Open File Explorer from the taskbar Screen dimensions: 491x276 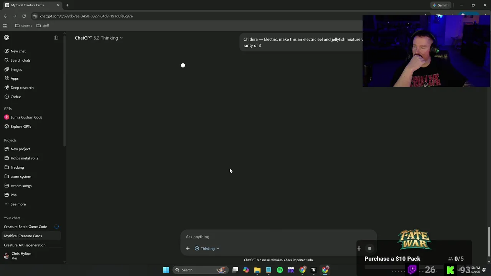[x=257, y=270]
